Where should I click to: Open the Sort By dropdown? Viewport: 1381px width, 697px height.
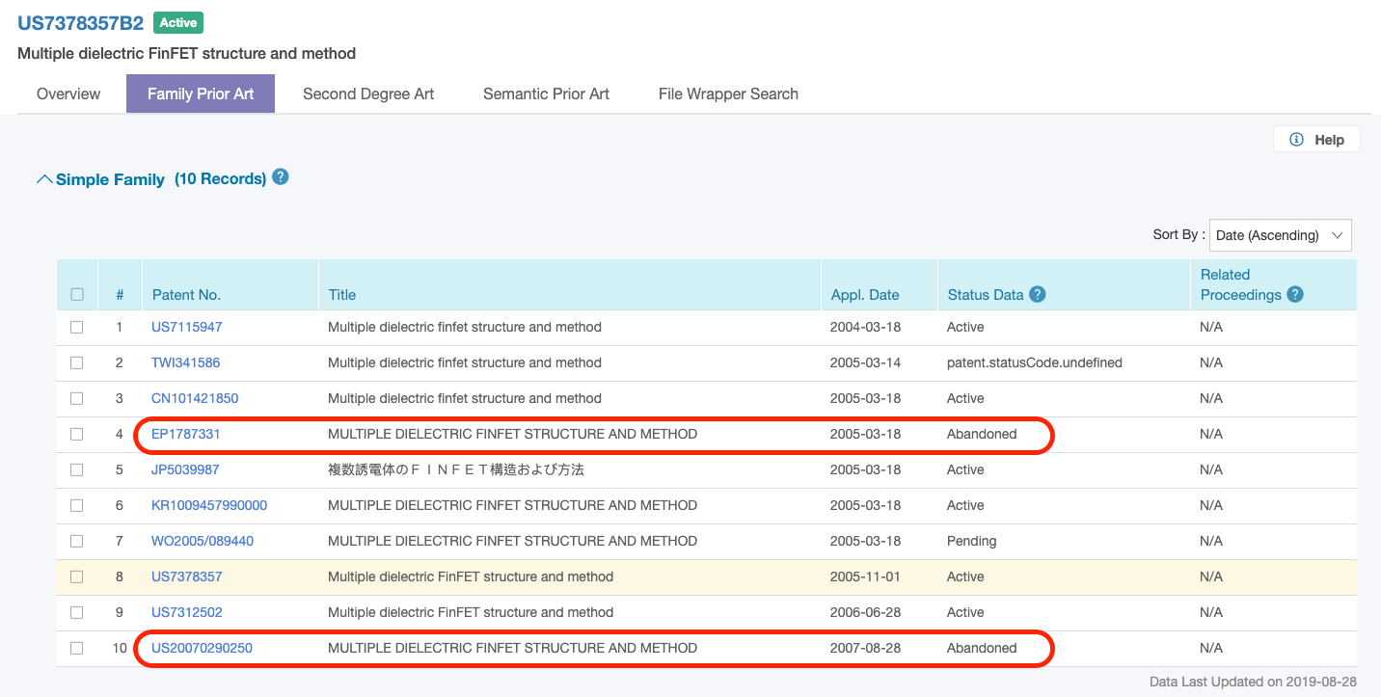(x=1280, y=235)
